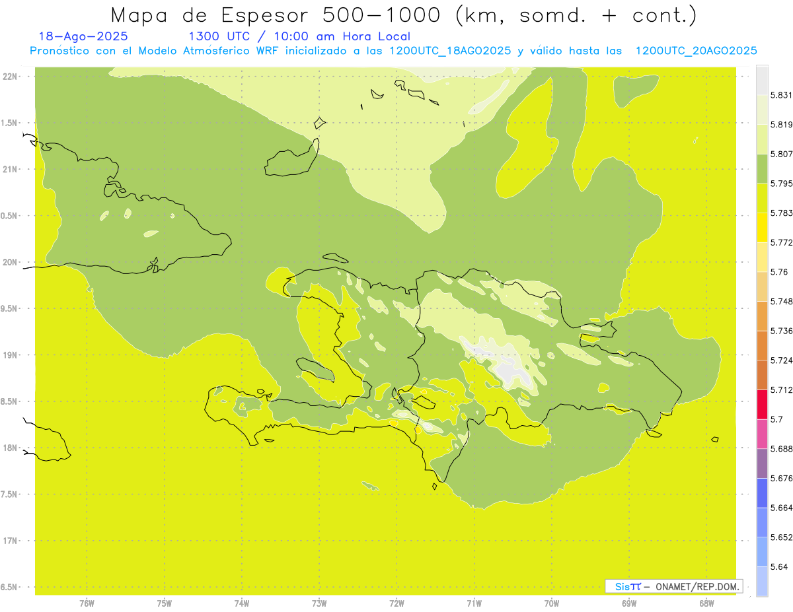
Task: Click the latitude axis label 18N
Action: click(x=10, y=448)
